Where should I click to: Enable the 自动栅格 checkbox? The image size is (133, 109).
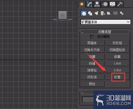[x=92, y=37]
